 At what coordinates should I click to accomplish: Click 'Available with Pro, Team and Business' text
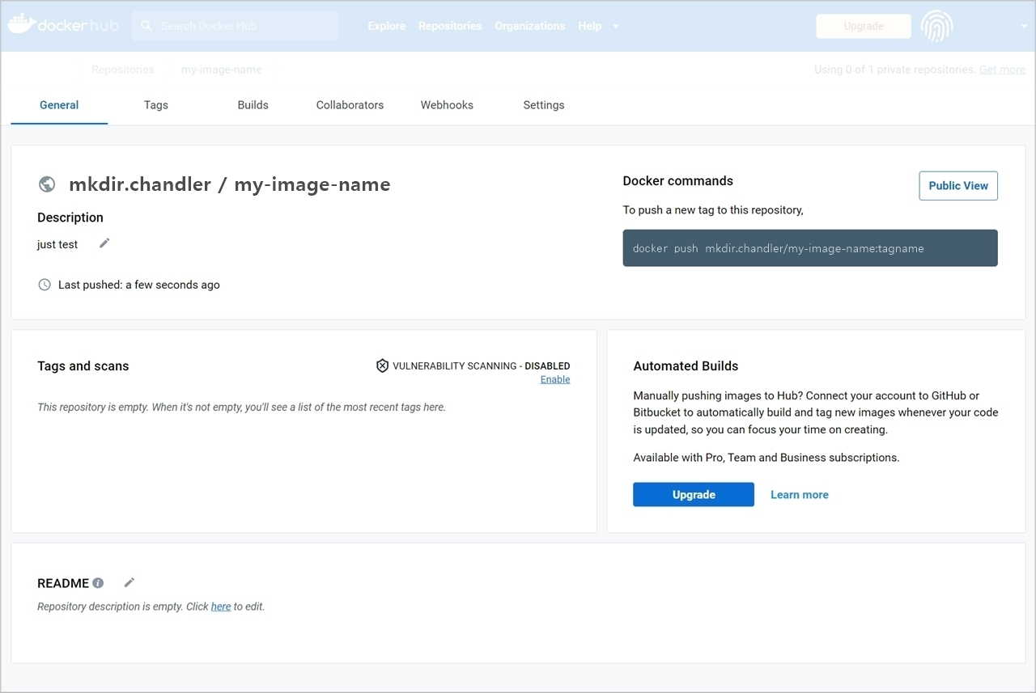point(766,458)
